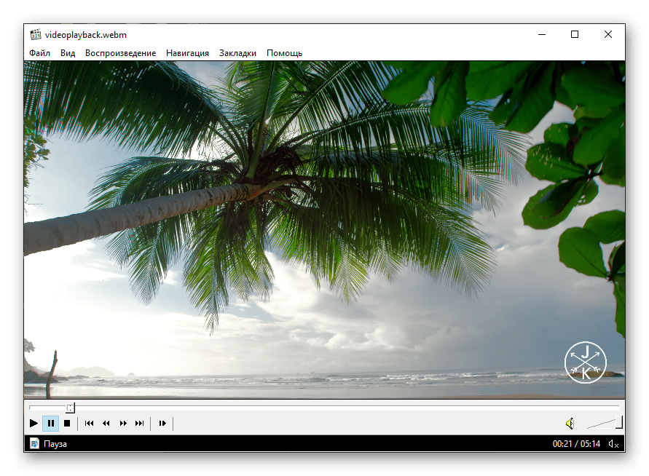Skip to previous track icon
This screenshot has width=649, height=476.
(89, 423)
